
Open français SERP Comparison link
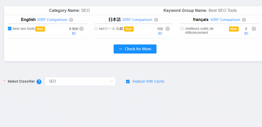pyautogui.click(x=225, y=20)
